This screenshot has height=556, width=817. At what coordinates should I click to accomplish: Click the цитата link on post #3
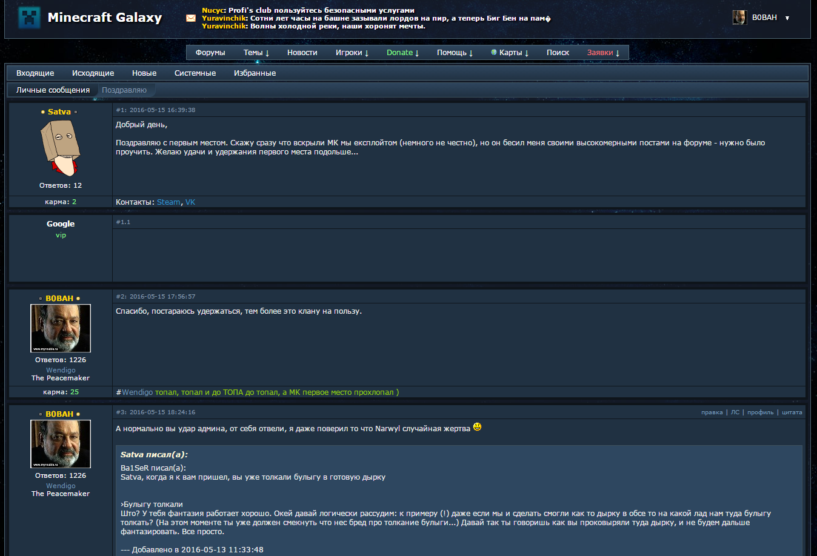coord(792,412)
